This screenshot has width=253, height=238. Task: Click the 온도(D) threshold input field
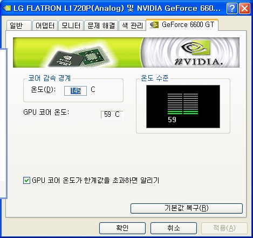tap(76, 91)
